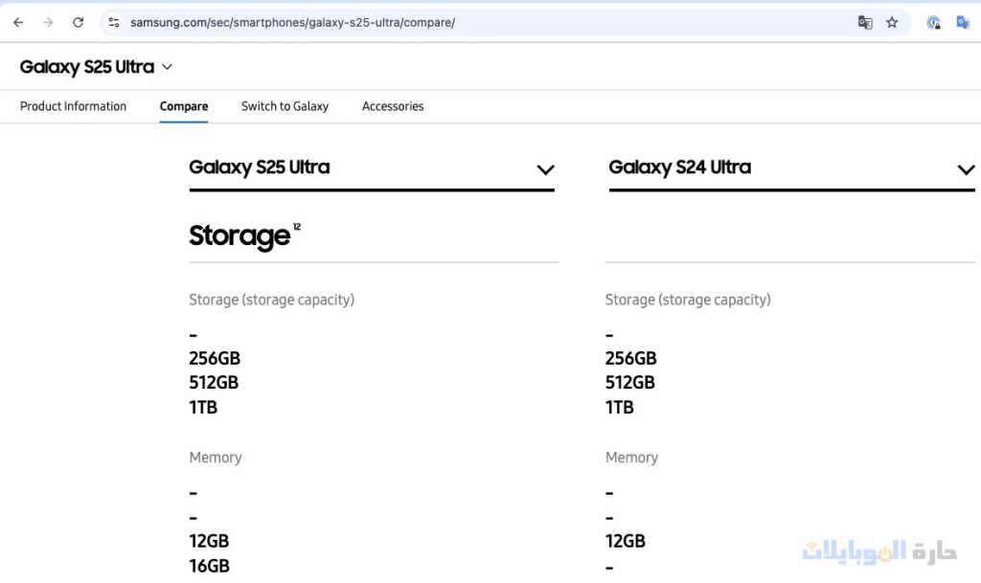Click the 256GB storage option text
This screenshot has height=583, width=981.
tap(215, 358)
